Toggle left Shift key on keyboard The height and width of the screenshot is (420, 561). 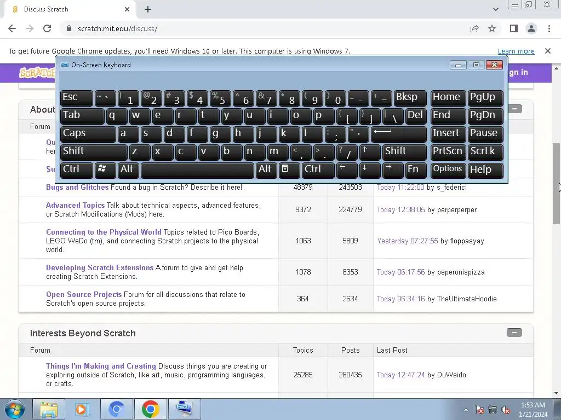(x=94, y=152)
